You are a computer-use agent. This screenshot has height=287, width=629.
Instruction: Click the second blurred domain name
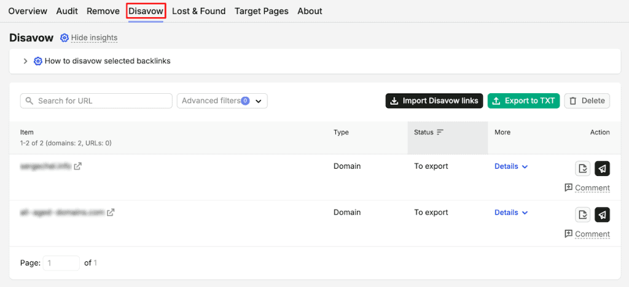[x=62, y=213]
